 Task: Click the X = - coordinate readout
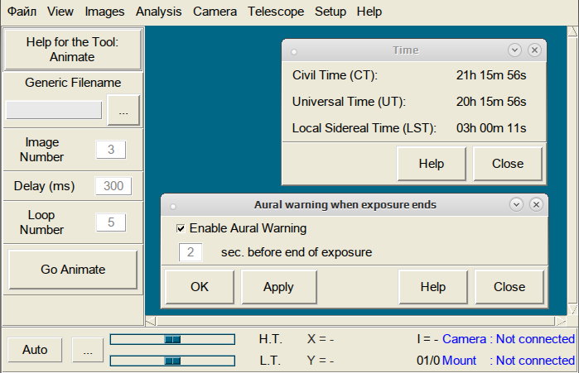coord(321,339)
